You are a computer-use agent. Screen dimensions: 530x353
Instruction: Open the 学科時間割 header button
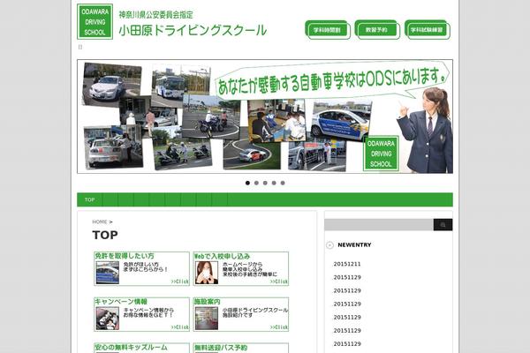327,30
